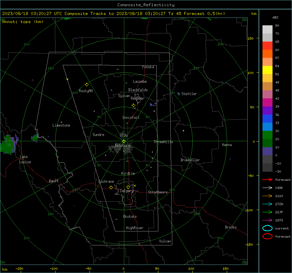The width and height of the screenshot is (292, 273).
Task: Click the green 22JP arrow in the legend
Action: click(x=267, y=212)
